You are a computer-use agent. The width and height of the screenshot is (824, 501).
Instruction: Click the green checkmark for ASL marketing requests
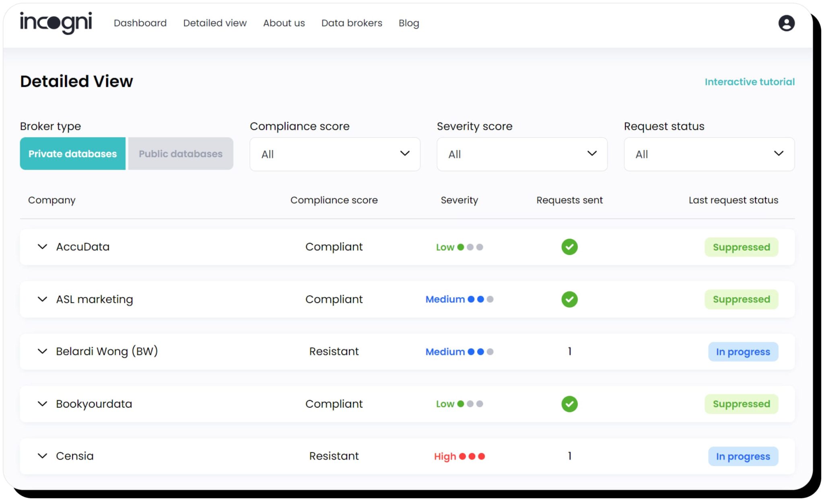(x=569, y=299)
